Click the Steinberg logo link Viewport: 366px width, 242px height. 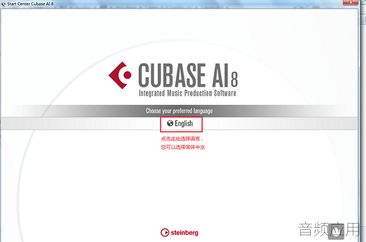(180, 233)
